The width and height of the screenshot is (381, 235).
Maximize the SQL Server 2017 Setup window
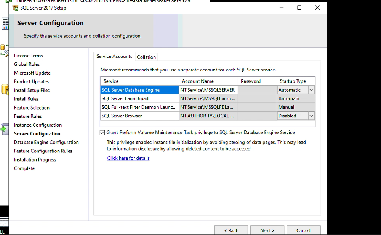[x=299, y=8]
